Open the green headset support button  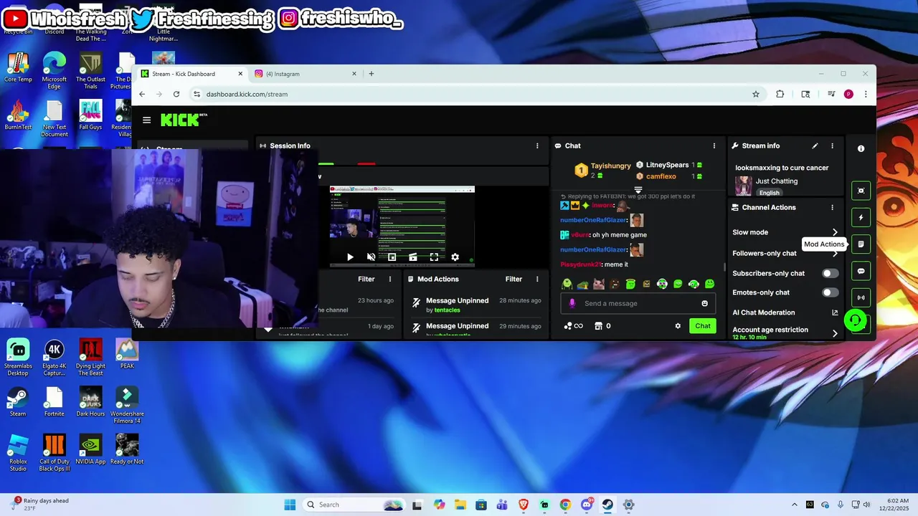coord(855,320)
